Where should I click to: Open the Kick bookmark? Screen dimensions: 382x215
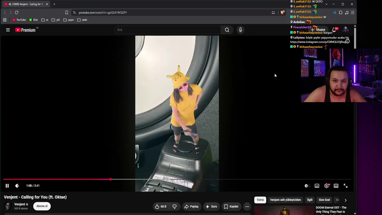pyautogui.click(x=33, y=20)
